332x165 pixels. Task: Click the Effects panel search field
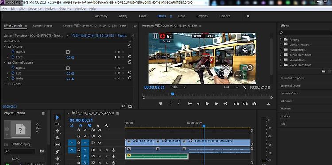tap(305, 33)
